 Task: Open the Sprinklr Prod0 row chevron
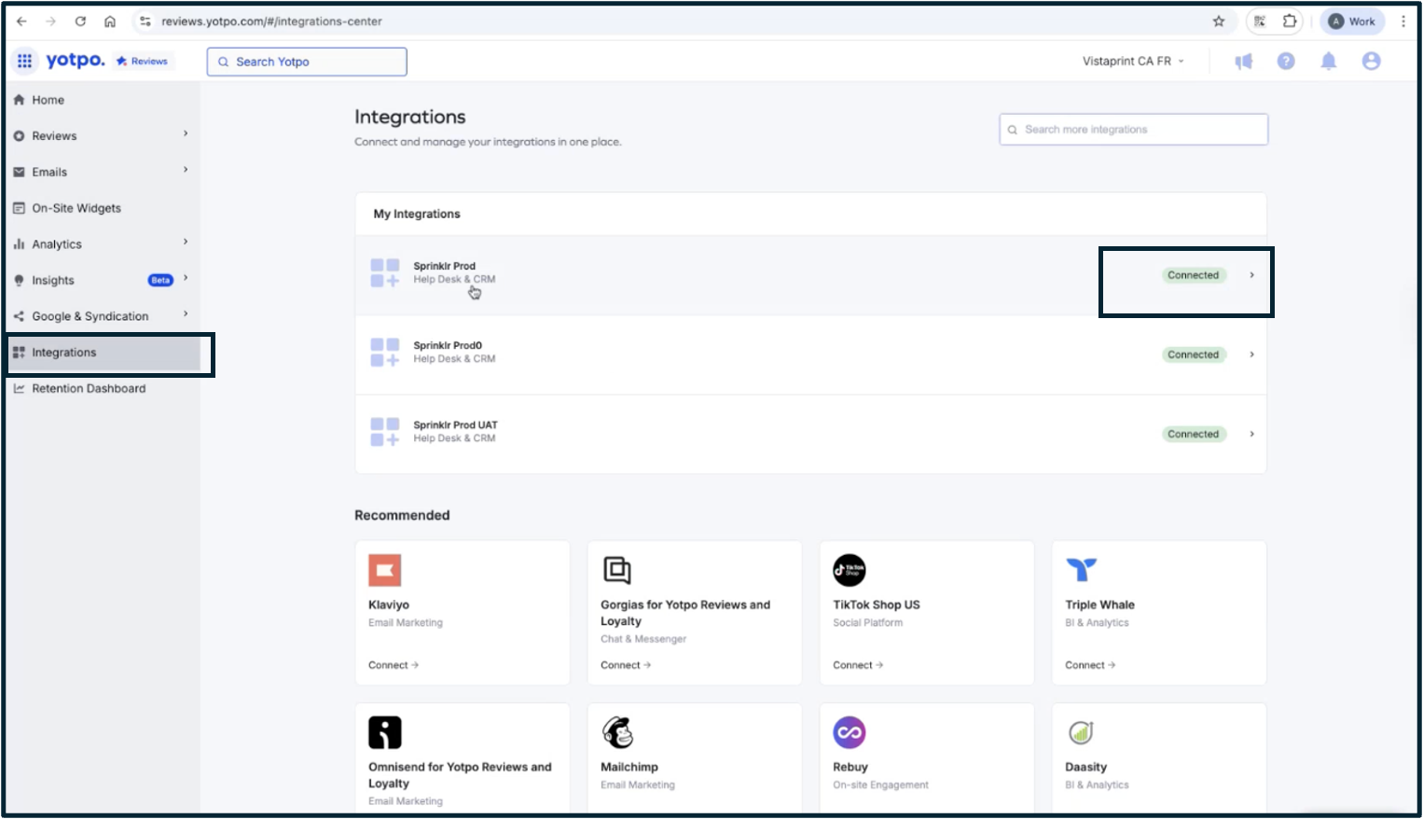1251,354
